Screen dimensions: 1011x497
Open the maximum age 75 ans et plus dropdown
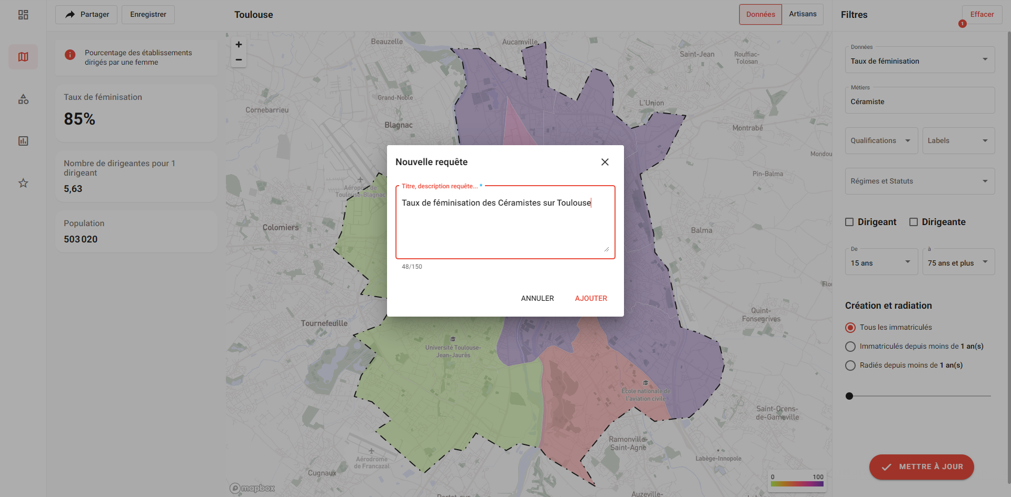coord(958,262)
